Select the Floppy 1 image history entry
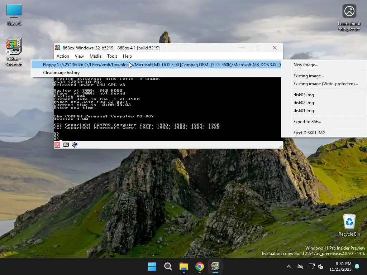Viewport: 367px width, 275px height. tap(156, 65)
